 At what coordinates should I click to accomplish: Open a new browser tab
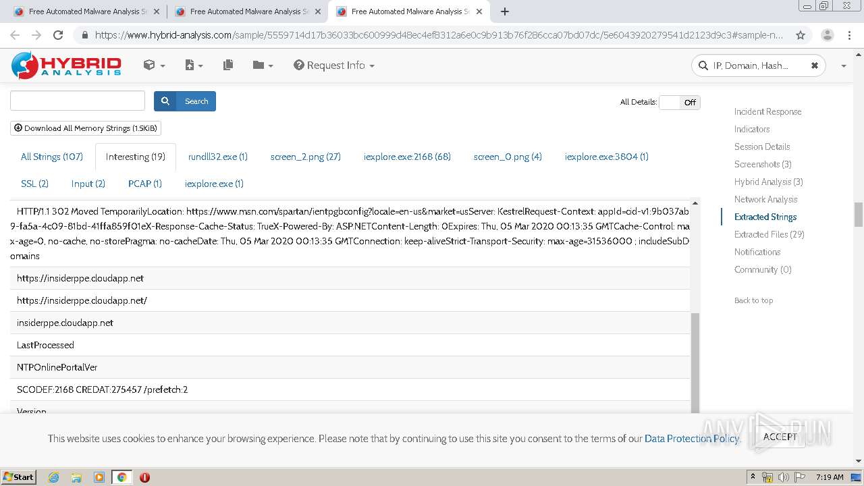[x=504, y=11]
